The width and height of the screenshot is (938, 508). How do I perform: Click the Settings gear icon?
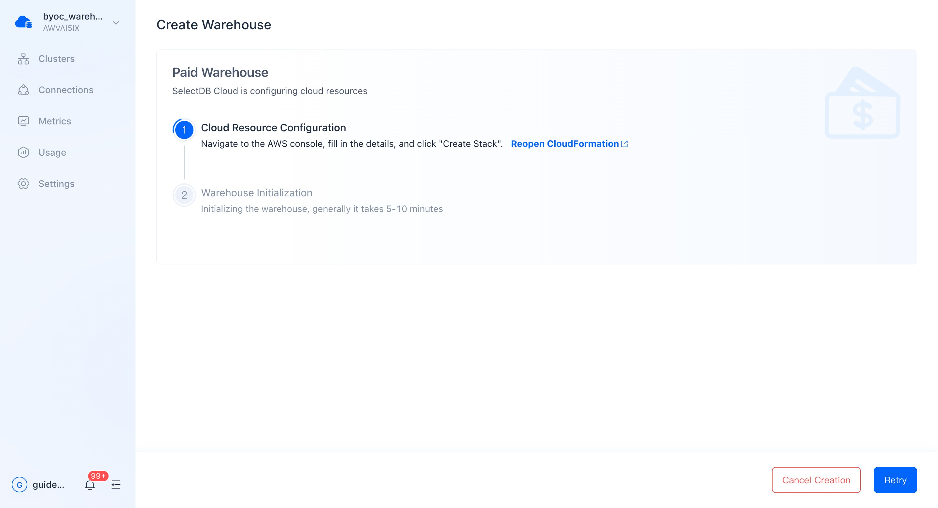pyautogui.click(x=23, y=184)
